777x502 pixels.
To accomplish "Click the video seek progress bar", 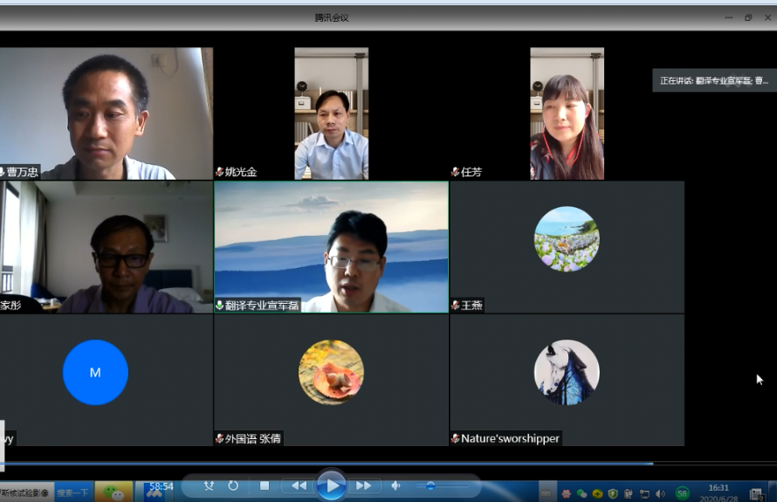I will [349, 464].
